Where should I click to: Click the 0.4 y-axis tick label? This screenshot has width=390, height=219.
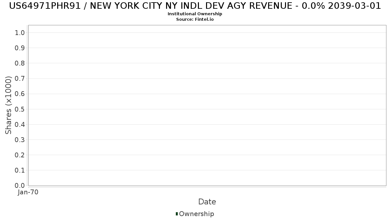pyautogui.click(x=20, y=124)
